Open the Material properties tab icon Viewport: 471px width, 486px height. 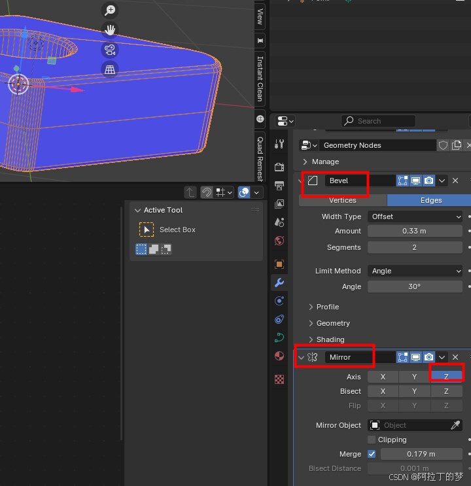(279, 356)
